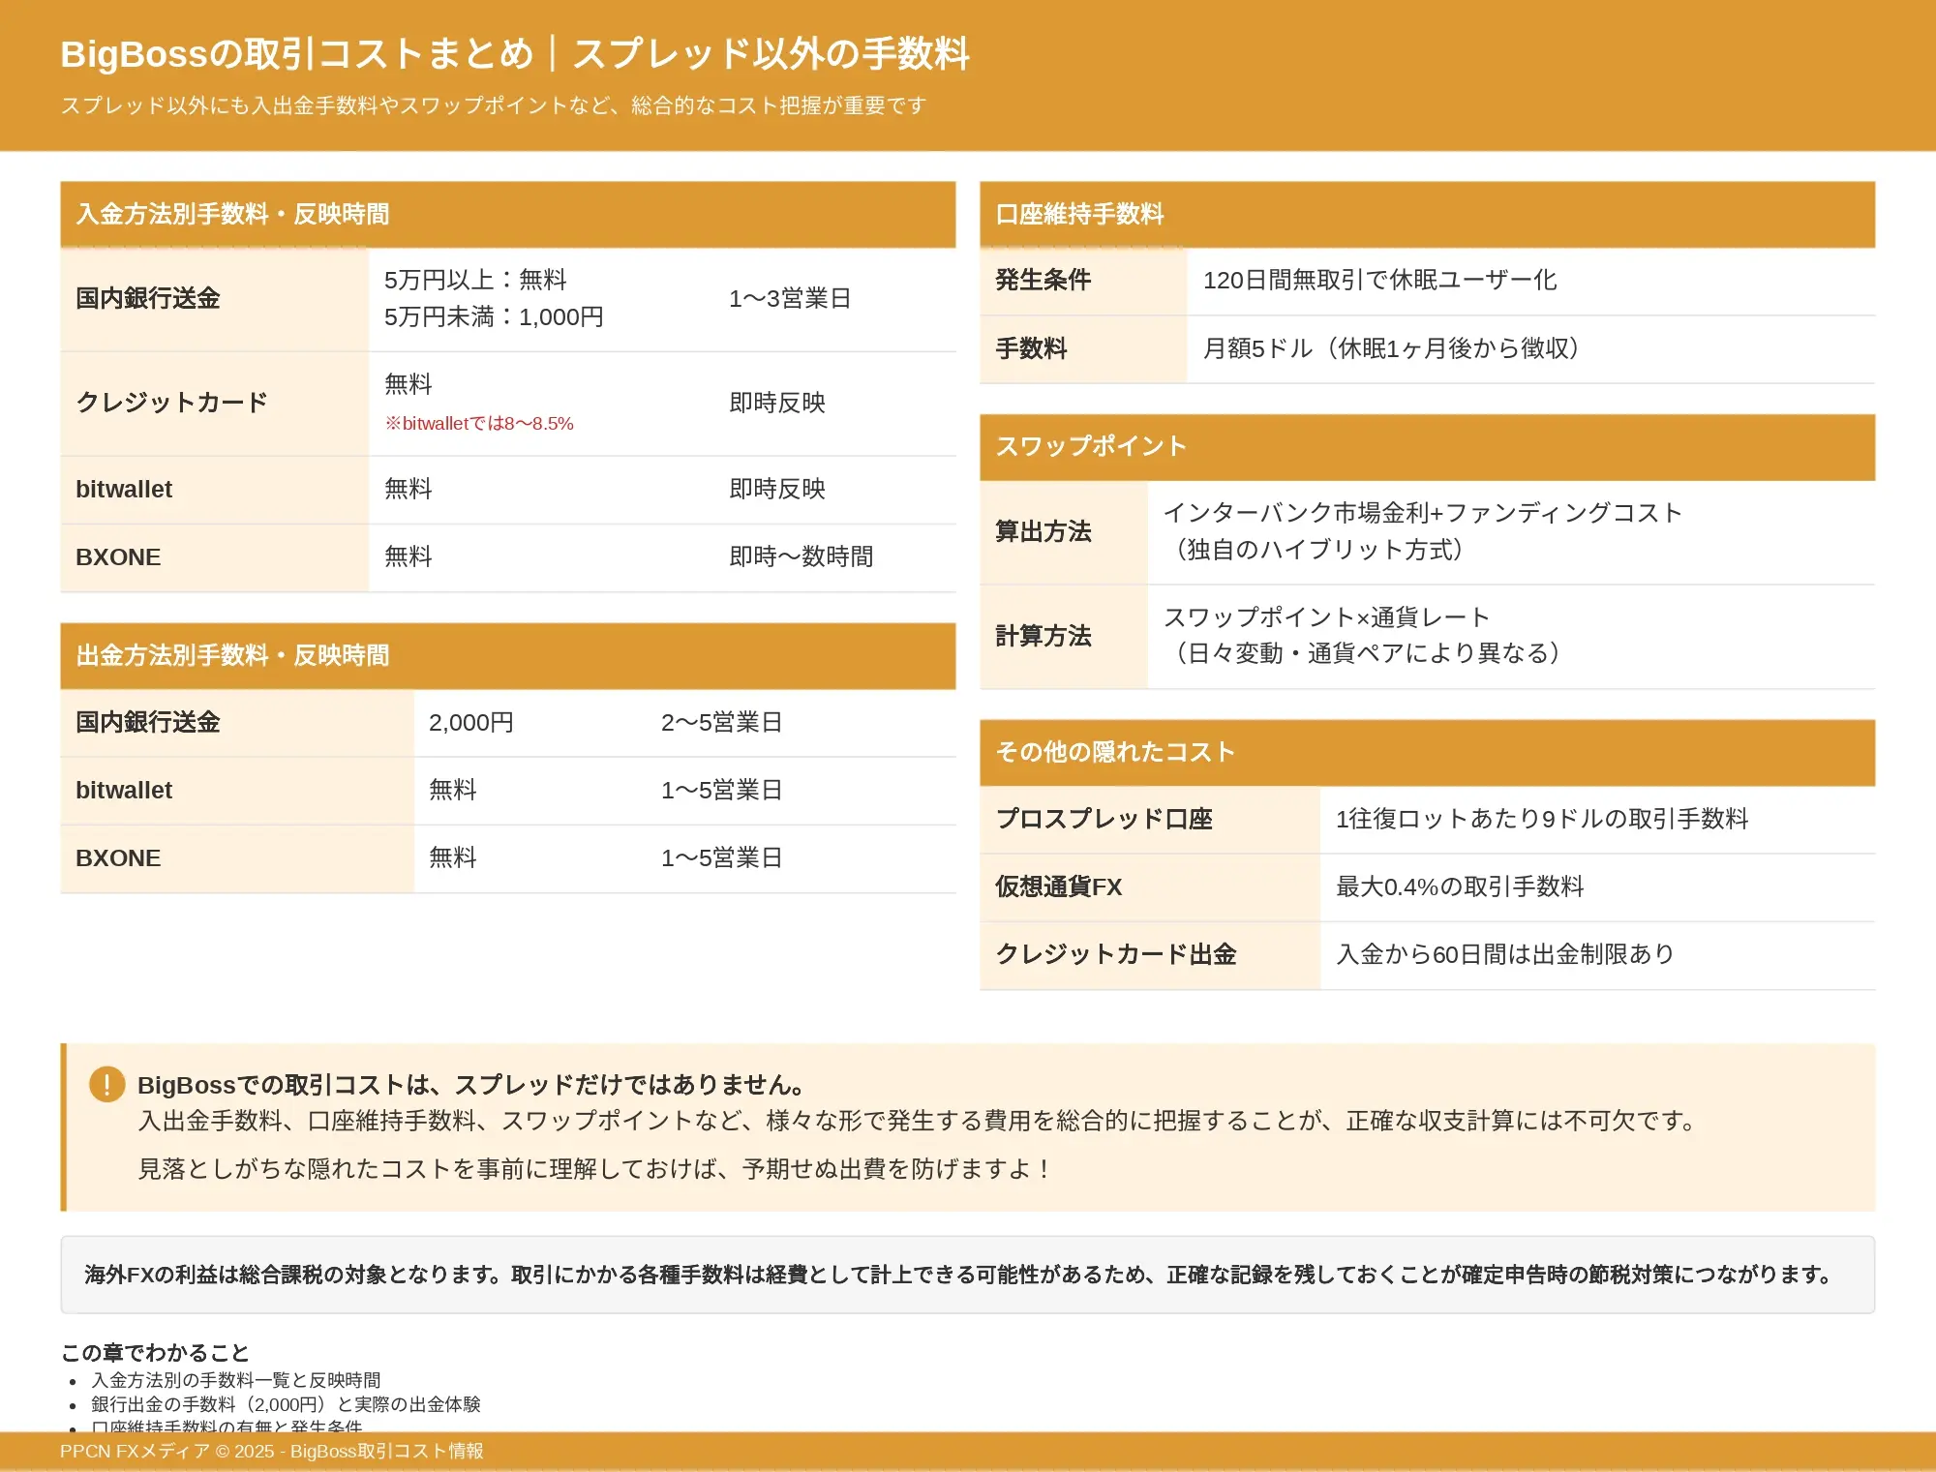This screenshot has width=1936, height=1472.
Task: Click the bullet '入金方法別の手数料一覧と反映時間'
Action: 236,1380
